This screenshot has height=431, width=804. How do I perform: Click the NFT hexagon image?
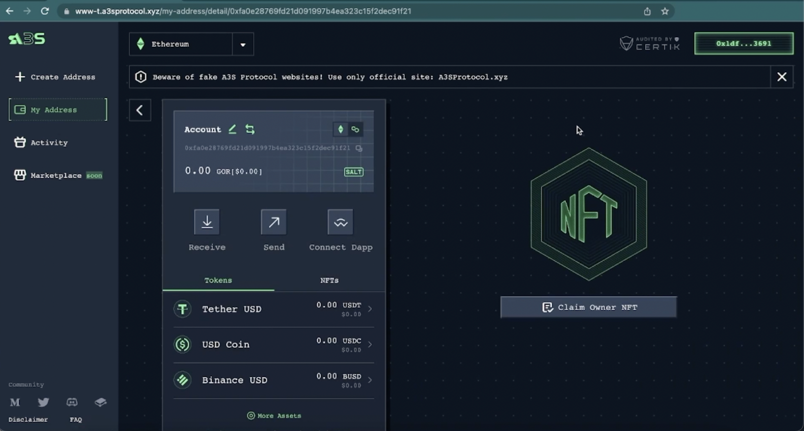[588, 214]
